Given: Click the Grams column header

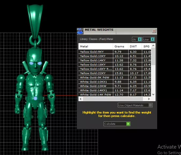Looking at the screenshot, I should point(120,46).
